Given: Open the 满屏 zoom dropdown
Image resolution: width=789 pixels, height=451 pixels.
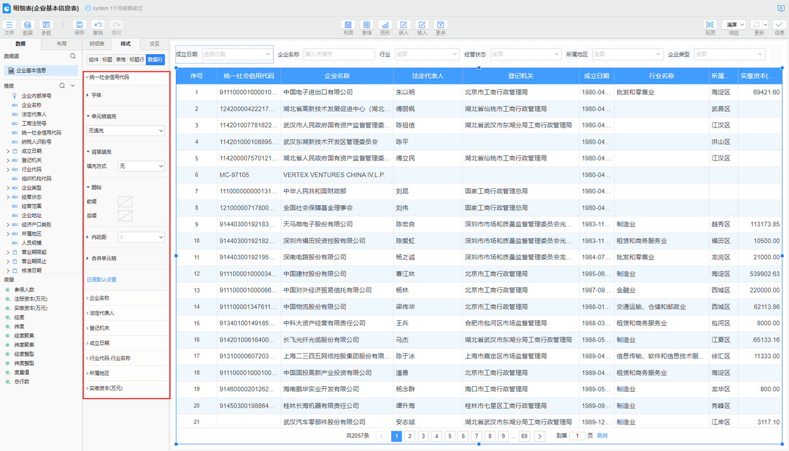Looking at the screenshot, I should (734, 25).
